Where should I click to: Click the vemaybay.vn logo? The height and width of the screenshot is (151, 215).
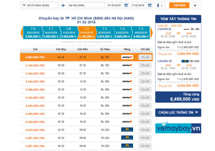(x=177, y=128)
